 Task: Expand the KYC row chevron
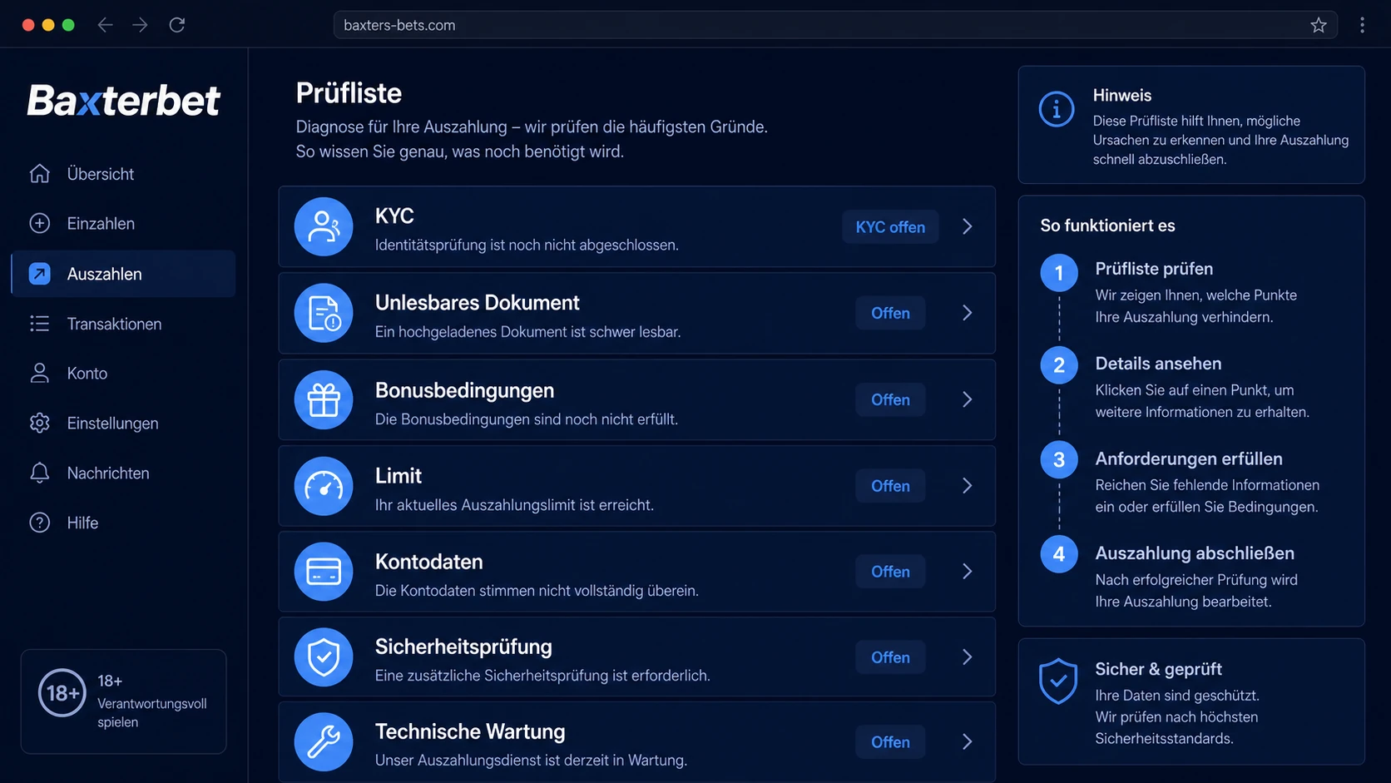coord(968,226)
